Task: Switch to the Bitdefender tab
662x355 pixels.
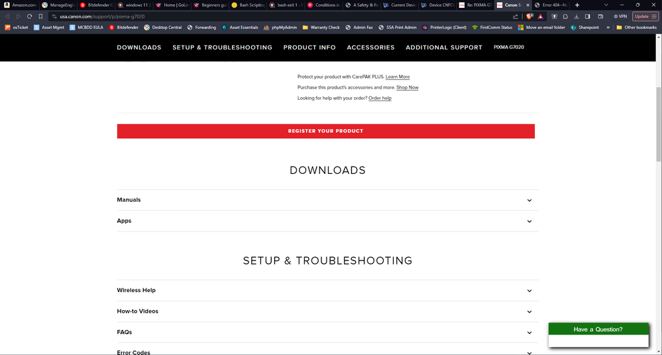Action: [x=96, y=5]
